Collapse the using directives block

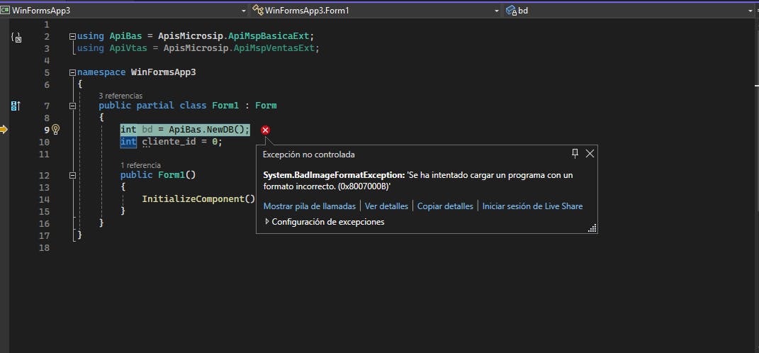click(72, 37)
